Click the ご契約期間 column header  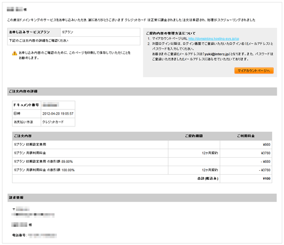click(x=194, y=136)
